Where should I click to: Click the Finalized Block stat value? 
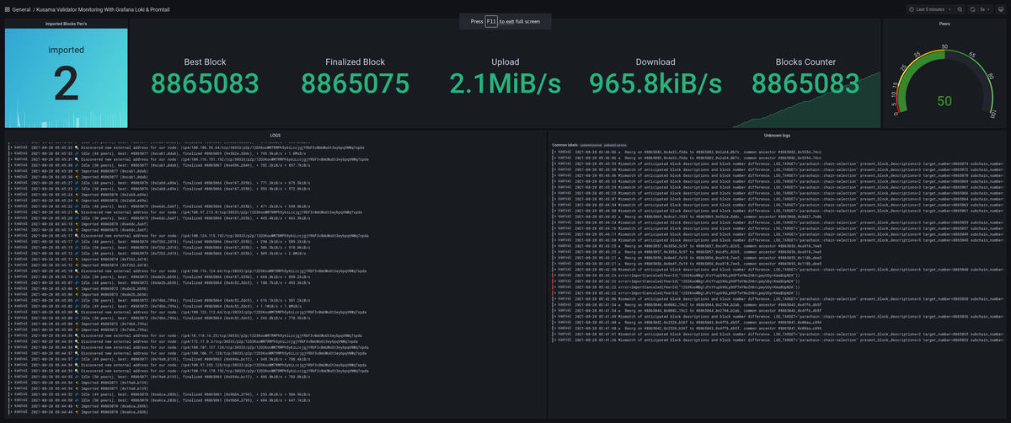tap(355, 83)
